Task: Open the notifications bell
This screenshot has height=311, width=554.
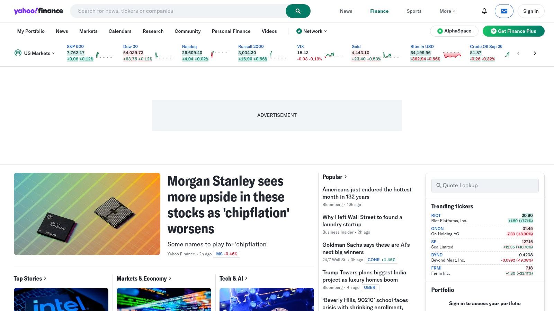Action: [x=484, y=11]
